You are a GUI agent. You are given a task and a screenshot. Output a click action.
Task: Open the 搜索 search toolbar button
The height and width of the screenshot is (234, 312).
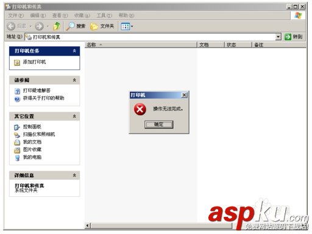coord(76,26)
